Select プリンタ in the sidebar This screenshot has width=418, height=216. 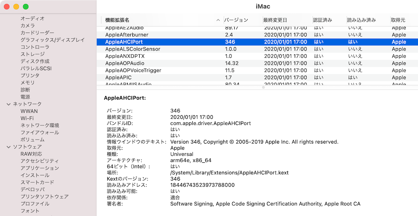click(x=30, y=75)
